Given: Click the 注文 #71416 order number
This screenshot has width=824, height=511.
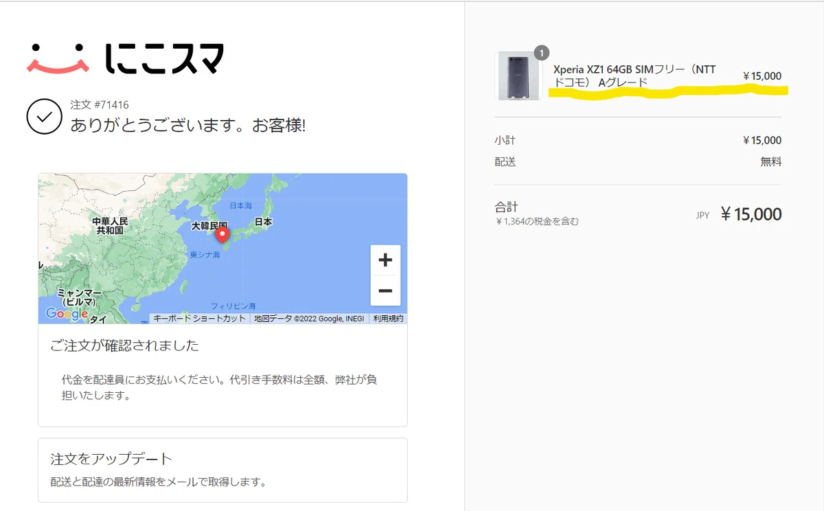Looking at the screenshot, I should (100, 105).
